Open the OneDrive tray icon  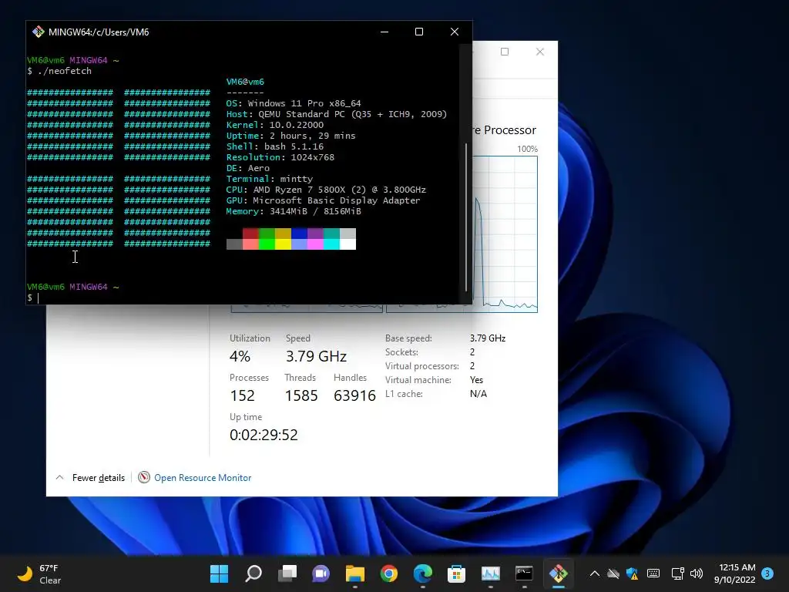tap(613, 573)
